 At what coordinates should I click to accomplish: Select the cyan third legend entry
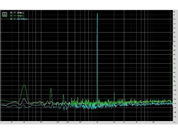[19, 19]
